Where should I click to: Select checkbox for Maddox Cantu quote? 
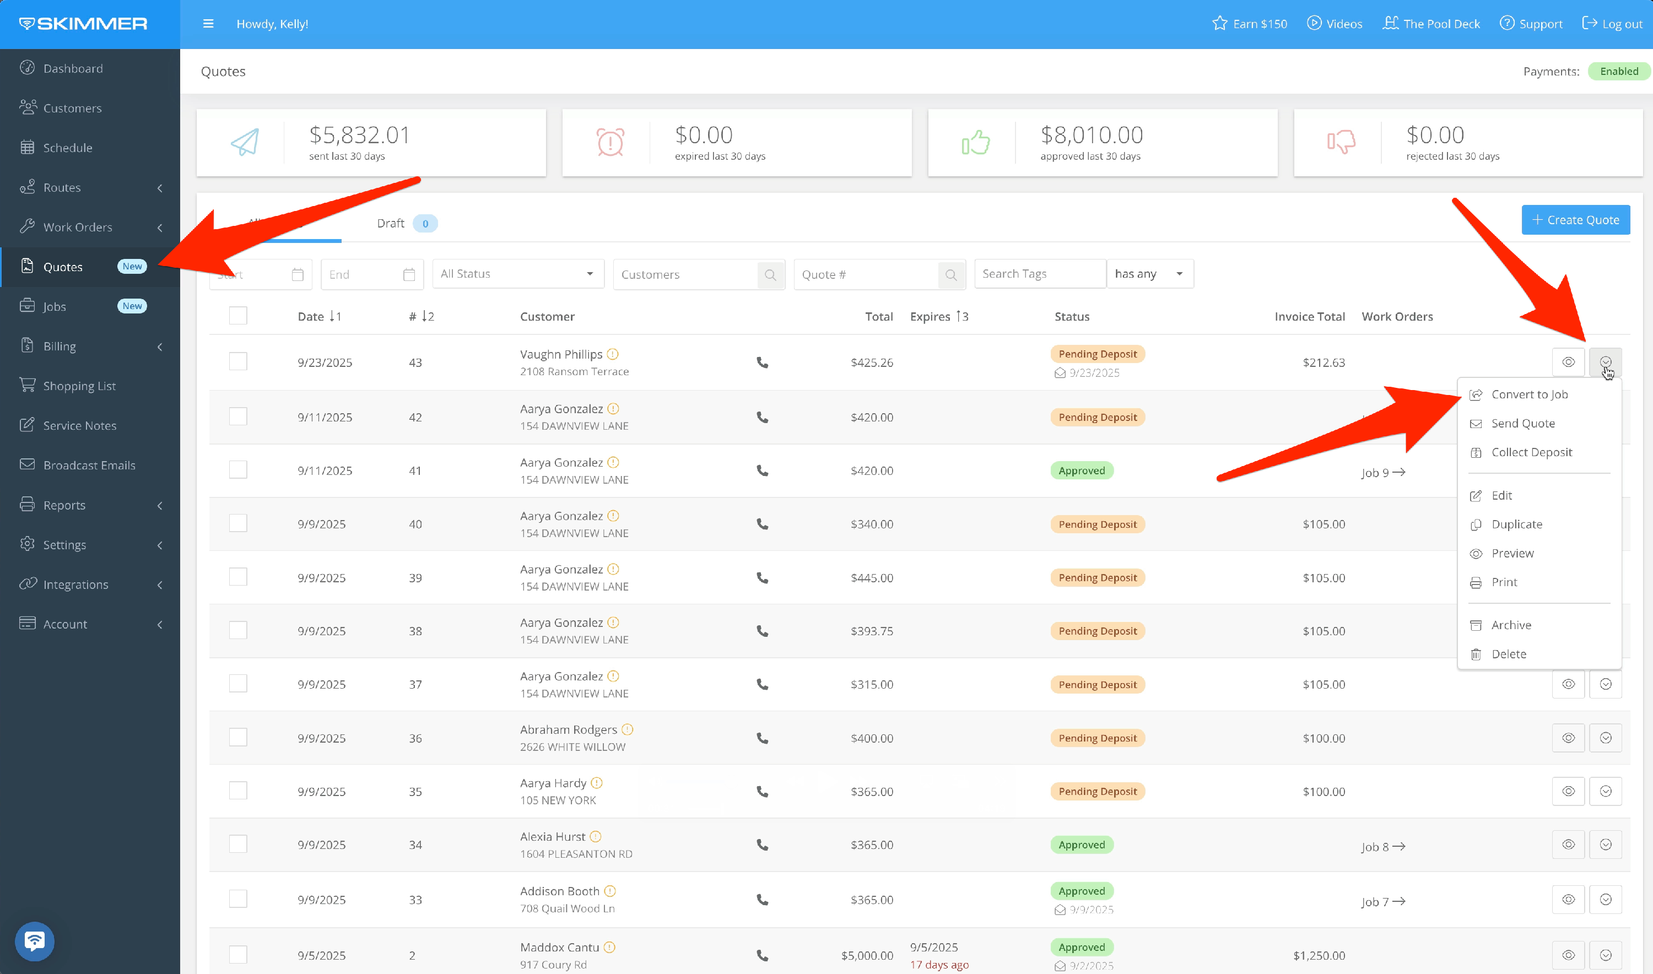238,955
